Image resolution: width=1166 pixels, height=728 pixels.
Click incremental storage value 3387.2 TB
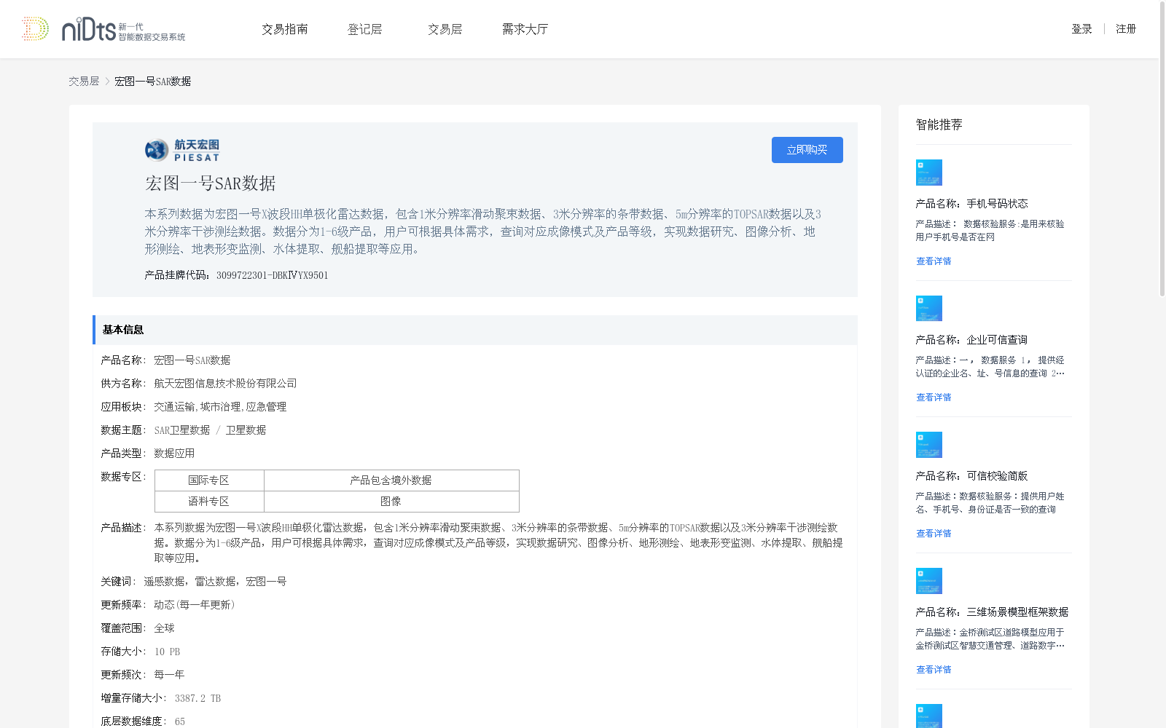197,698
